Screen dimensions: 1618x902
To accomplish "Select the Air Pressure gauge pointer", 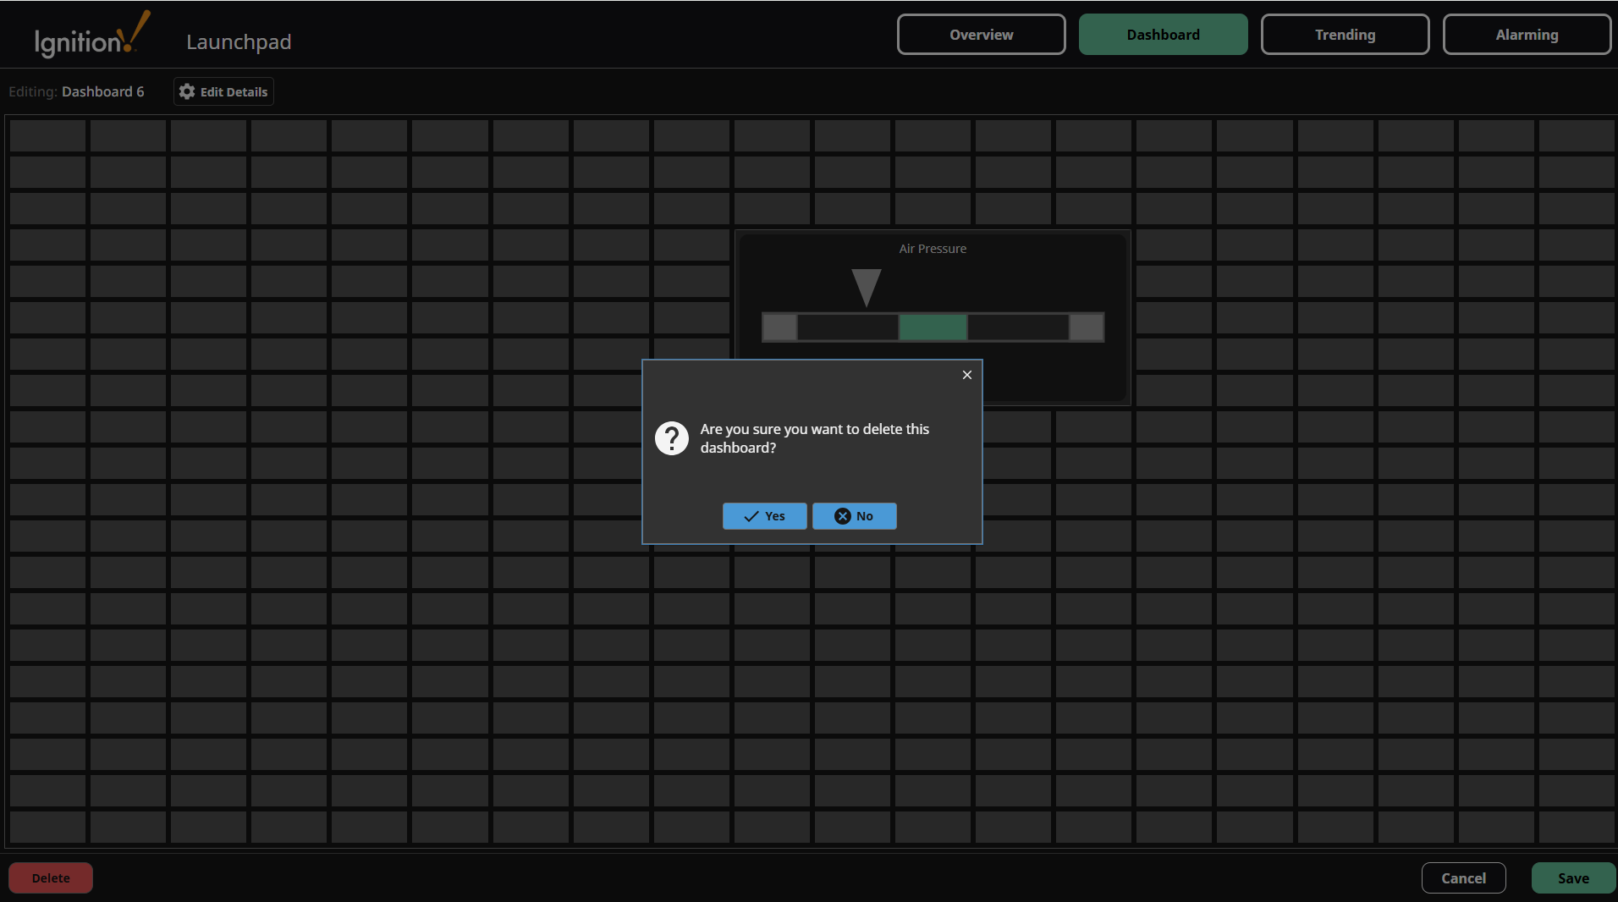I will pos(866,288).
